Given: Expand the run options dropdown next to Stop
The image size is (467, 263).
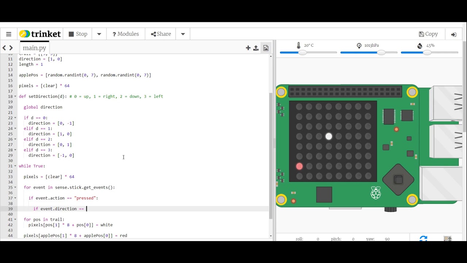Looking at the screenshot, I should tap(99, 34).
